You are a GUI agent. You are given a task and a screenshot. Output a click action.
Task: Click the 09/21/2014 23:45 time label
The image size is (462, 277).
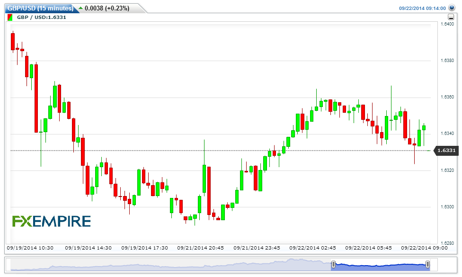(257, 248)
